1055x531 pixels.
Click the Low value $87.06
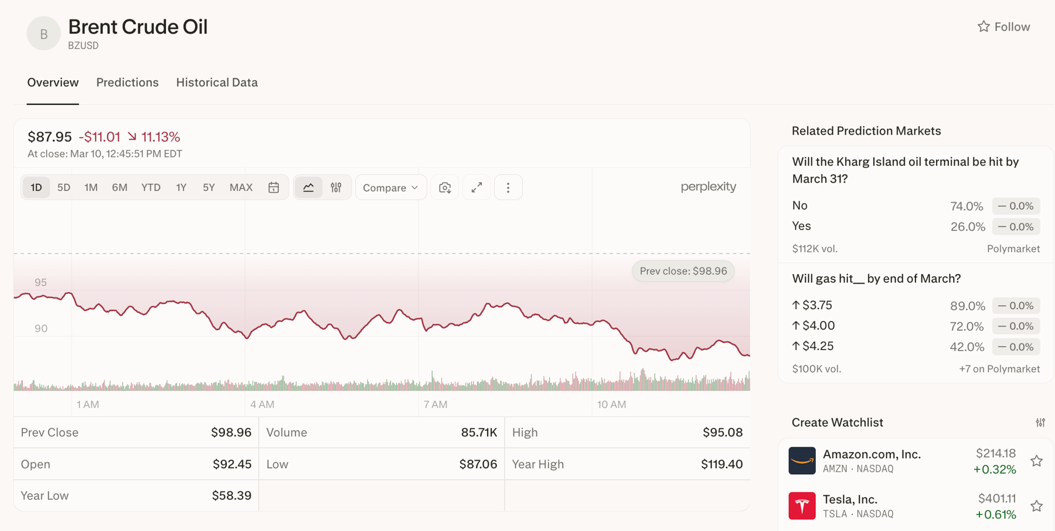click(x=478, y=464)
